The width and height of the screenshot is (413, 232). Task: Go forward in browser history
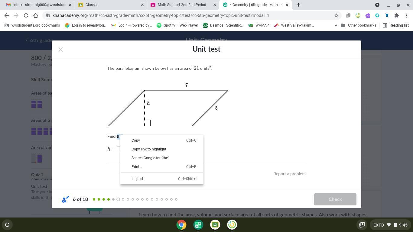(16, 15)
